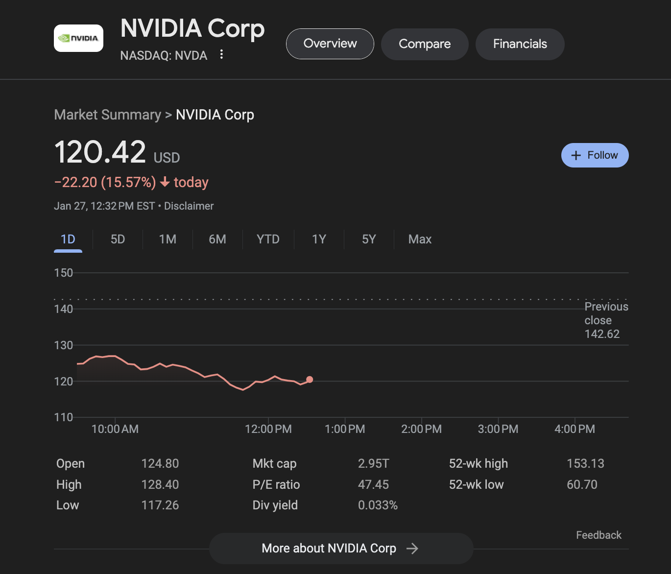Click the current price dot on the chart
Screen dimensions: 671x574
click(310, 380)
